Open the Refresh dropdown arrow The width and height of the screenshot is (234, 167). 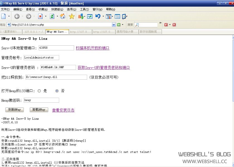(x=57, y=16)
